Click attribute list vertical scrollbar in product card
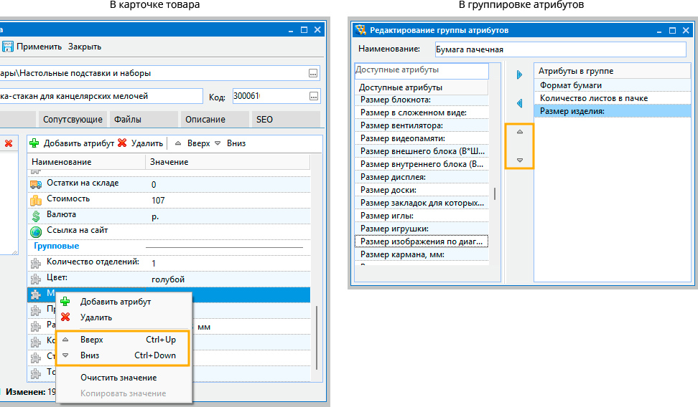The width and height of the screenshot is (698, 407). click(317, 337)
